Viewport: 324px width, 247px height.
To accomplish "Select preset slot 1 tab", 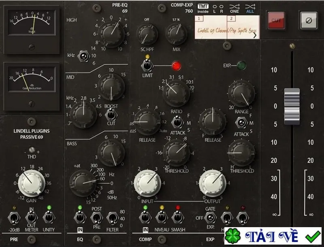I will [x=199, y=18].
